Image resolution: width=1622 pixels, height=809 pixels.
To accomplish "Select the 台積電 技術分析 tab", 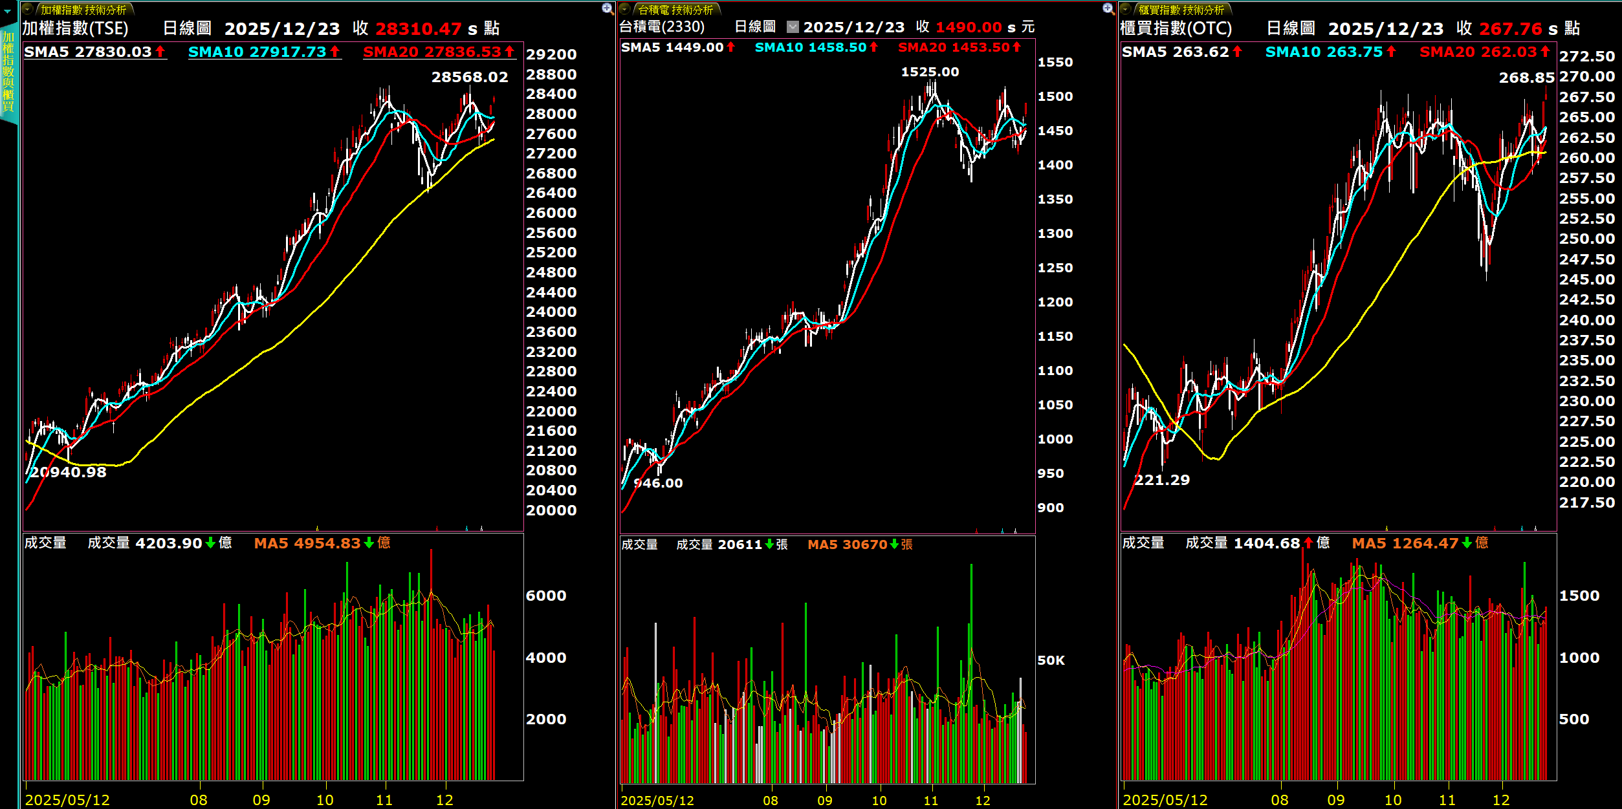I will point(675,10).
